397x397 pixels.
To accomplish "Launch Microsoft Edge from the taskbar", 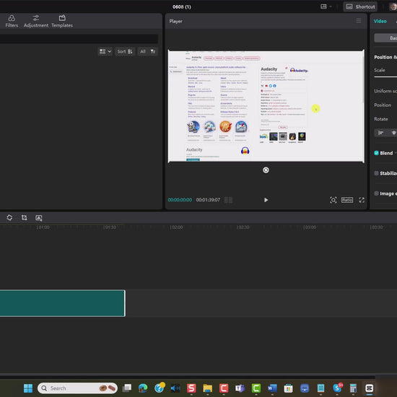I will click(143, 388).
